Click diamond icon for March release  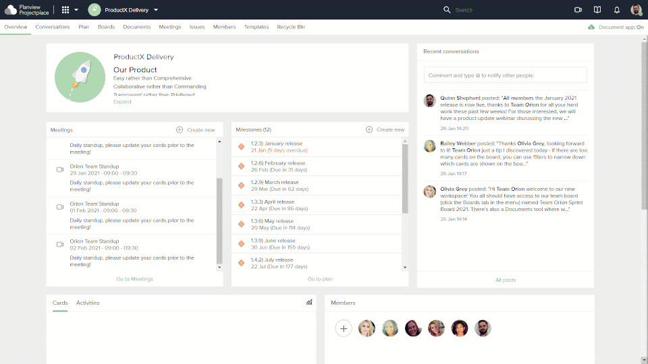[x=242, y=185]
